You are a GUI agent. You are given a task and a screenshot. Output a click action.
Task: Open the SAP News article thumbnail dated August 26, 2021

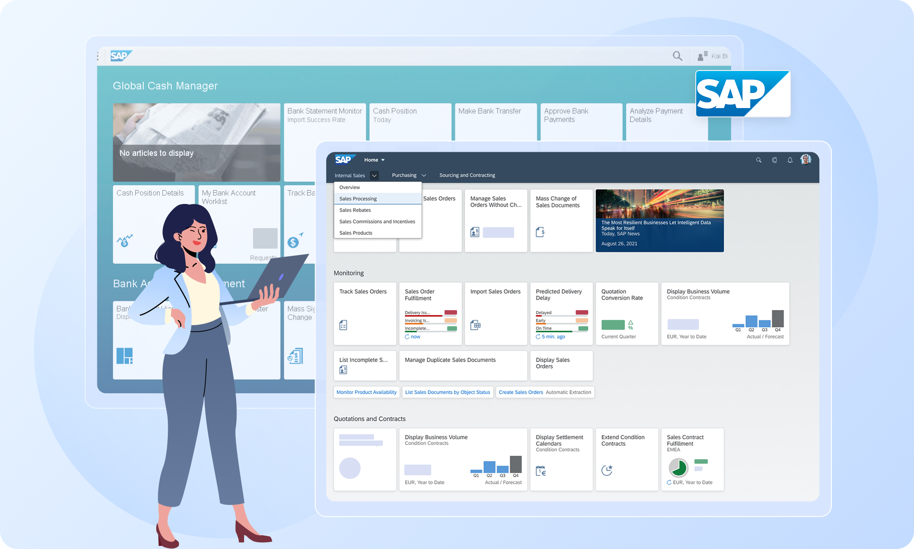tap(660, 220)
